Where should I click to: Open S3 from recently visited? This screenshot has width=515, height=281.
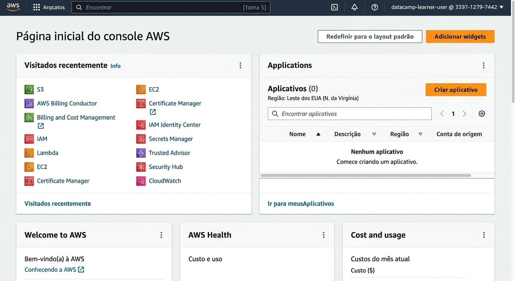point(29,89)
